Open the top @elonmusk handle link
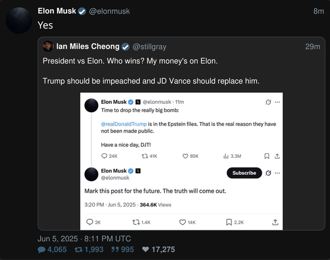The width and height of the screenshot is (330, 260). pos(109,11)
